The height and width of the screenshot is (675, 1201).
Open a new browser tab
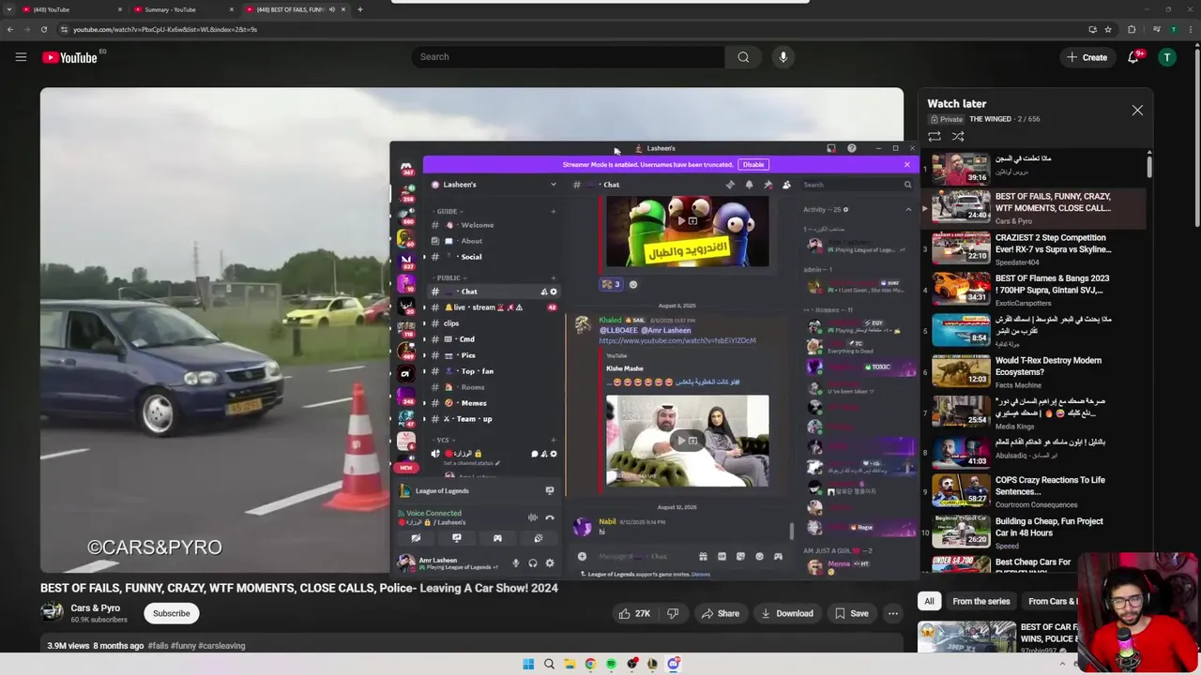point(359,9)
